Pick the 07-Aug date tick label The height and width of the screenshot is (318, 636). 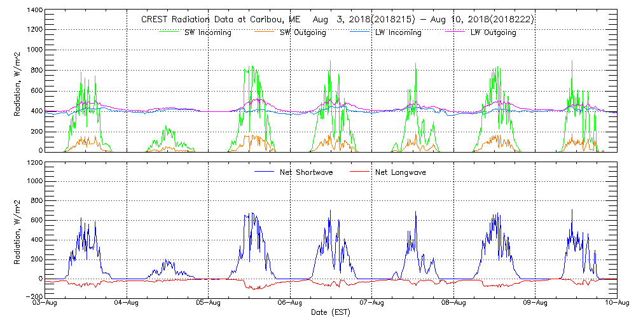coord(372,303)
